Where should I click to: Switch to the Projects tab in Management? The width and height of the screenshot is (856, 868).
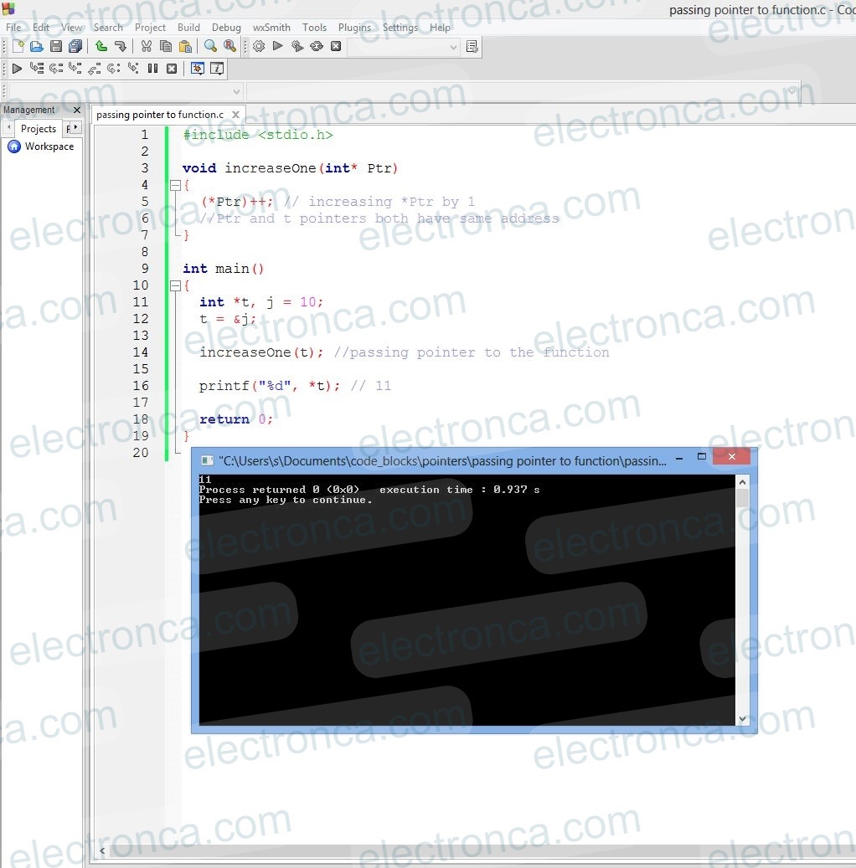(38, 128)
